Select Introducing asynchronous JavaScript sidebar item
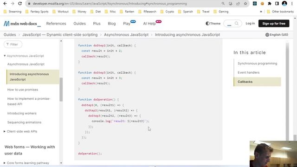297x167 pixels. [33, 77]
